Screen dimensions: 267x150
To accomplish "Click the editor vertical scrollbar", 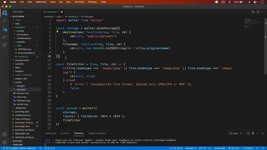I will tap(265, 46).
